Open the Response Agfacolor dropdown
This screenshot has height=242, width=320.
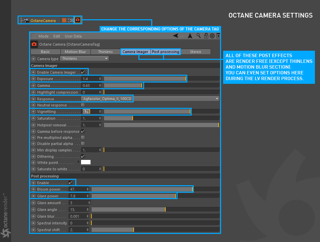click(x=151, y=99)
